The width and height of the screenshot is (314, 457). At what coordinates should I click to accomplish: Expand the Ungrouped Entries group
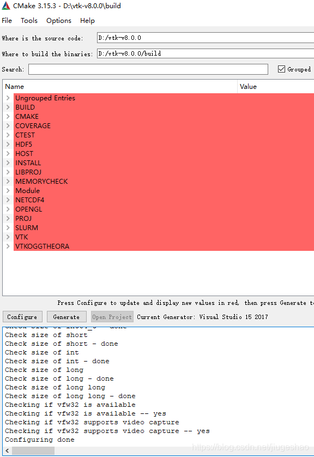pyautogui.click(x=8, y=98)
